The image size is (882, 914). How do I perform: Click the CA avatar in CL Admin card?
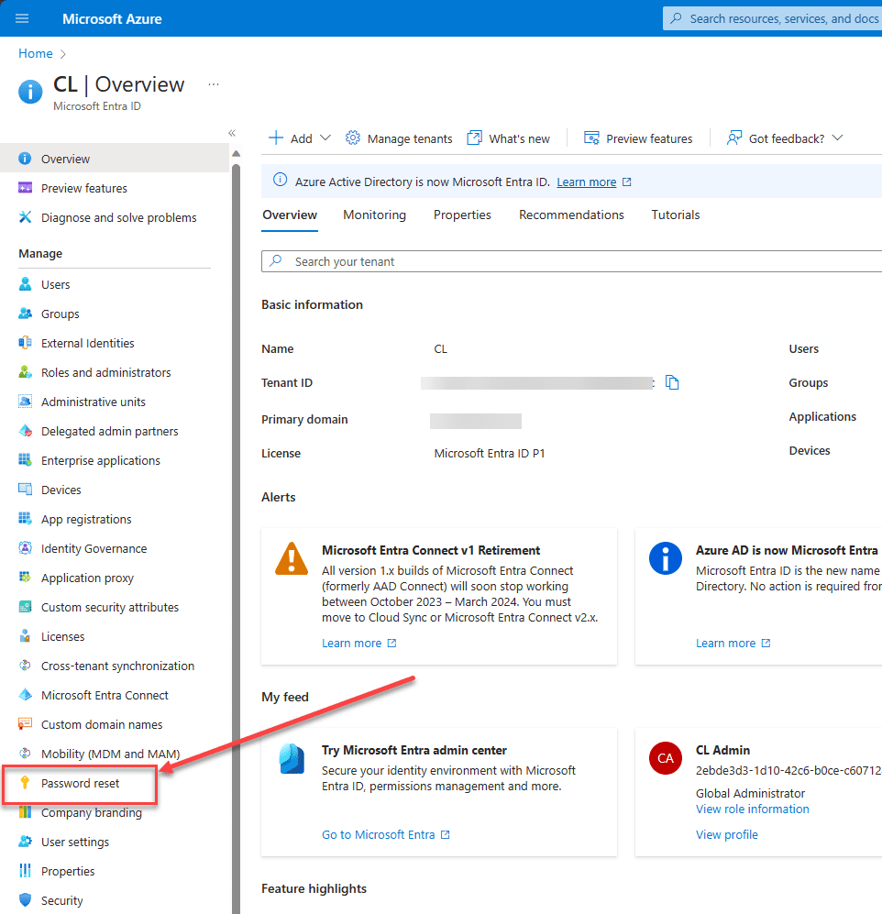click(665, 758)
